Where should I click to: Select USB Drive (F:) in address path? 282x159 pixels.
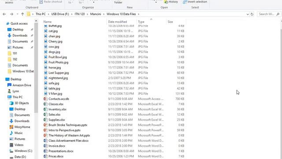point(60,14)
